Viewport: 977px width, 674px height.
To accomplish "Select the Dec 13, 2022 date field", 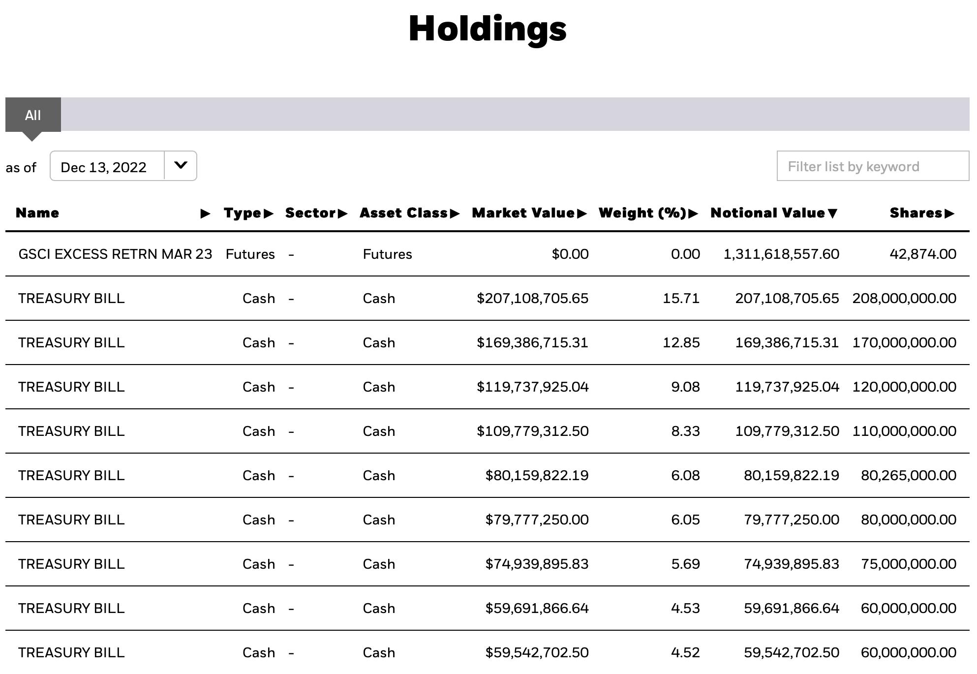I will (x=107, y=166).
